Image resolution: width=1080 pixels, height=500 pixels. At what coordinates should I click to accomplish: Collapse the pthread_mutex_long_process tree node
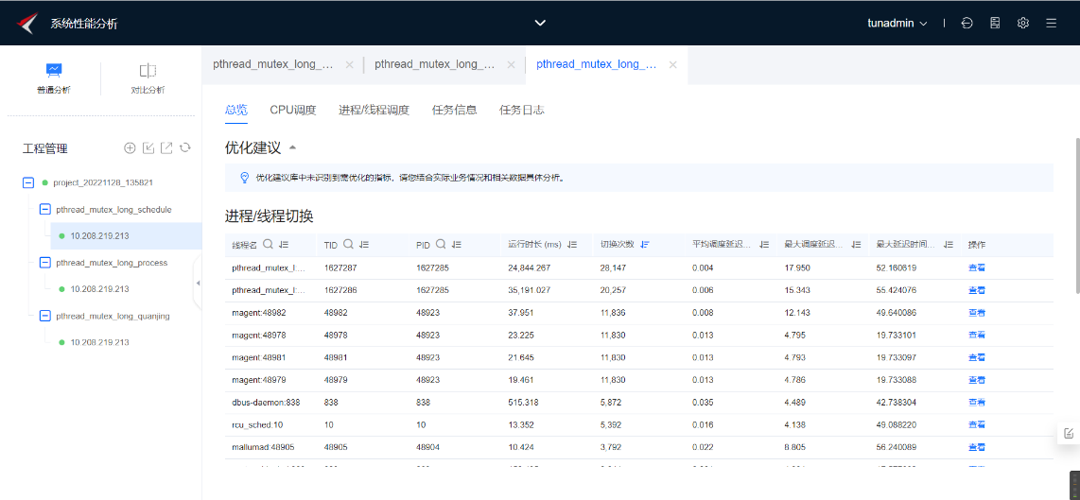click(x=44, y=263)
